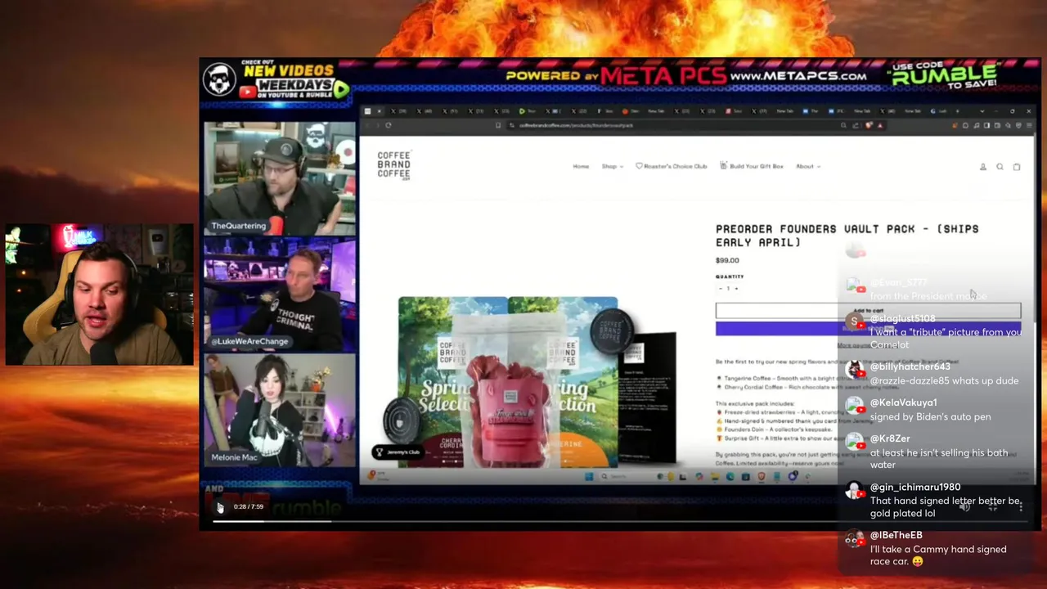Click the TheQuartering webcam panel
The height and width of the screenshot is (589, 1047).
[x=279, y=178]
